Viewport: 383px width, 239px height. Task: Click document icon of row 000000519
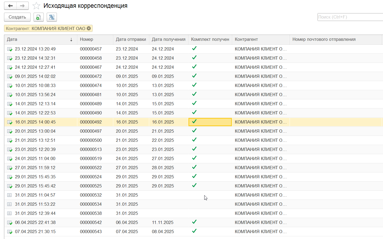(10, 159)
